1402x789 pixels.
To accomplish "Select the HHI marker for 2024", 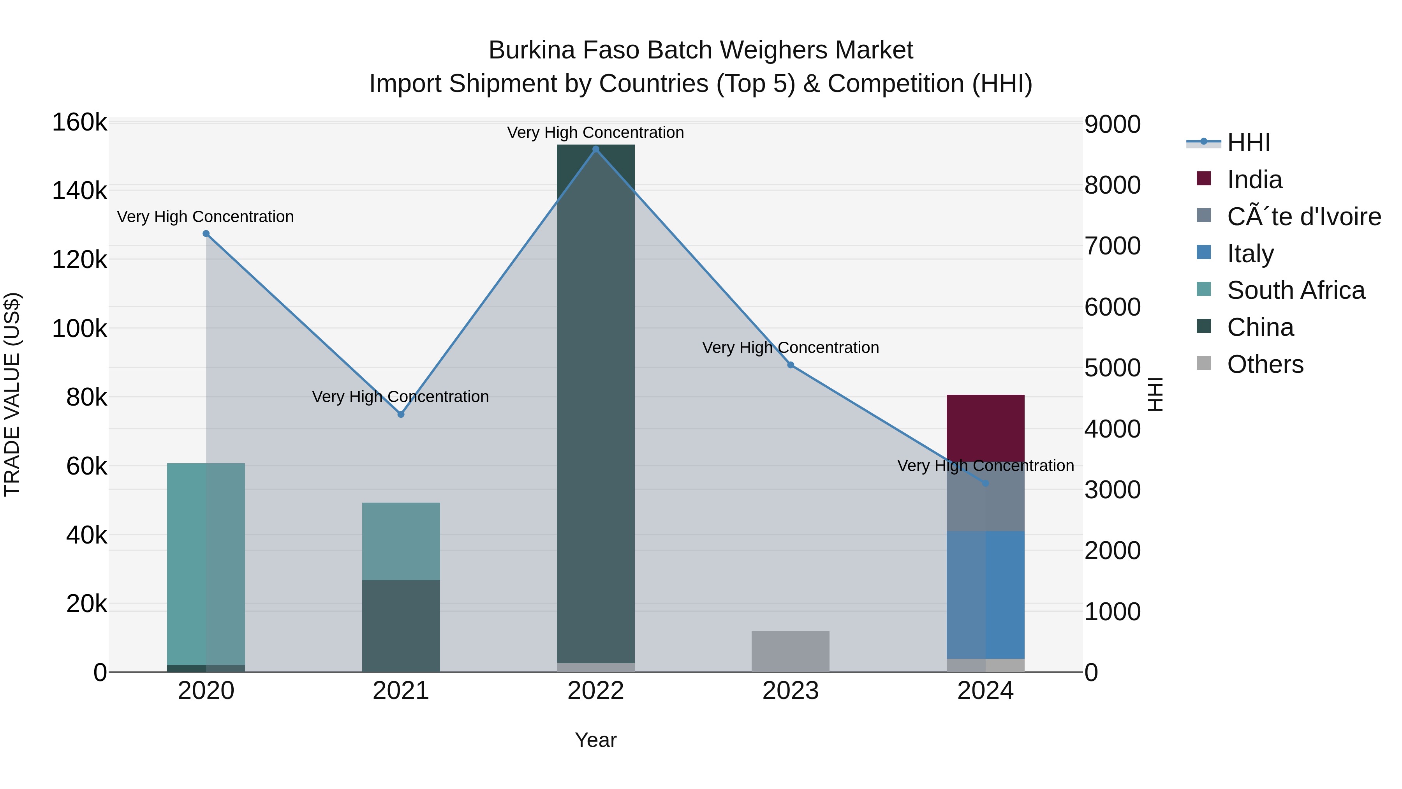I will point(986,484).
